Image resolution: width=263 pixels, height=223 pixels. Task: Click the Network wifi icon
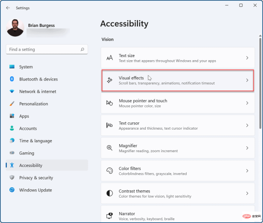(x=12, y=91)
